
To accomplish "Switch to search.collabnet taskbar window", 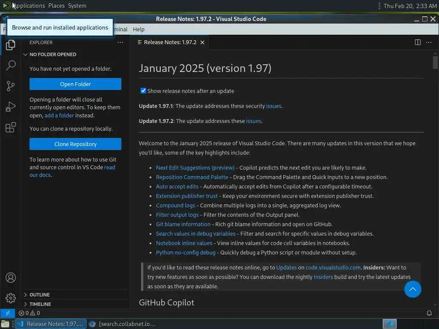I will point(122,324).
